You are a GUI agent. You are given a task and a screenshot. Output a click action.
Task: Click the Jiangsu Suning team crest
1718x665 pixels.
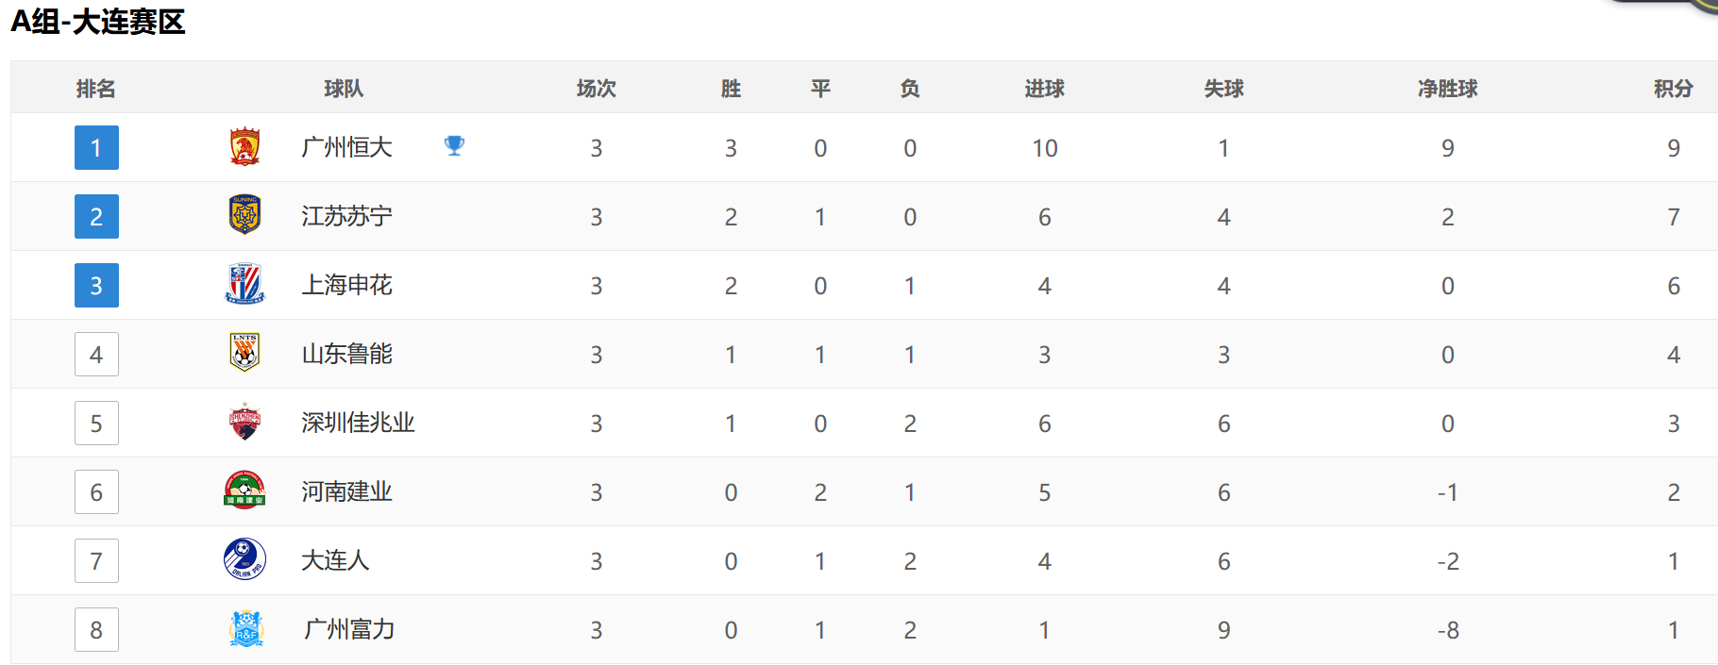[245, 216]
